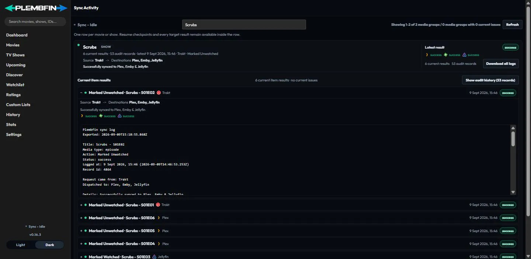Click the version label v0.16.3

tap(35, 234)
